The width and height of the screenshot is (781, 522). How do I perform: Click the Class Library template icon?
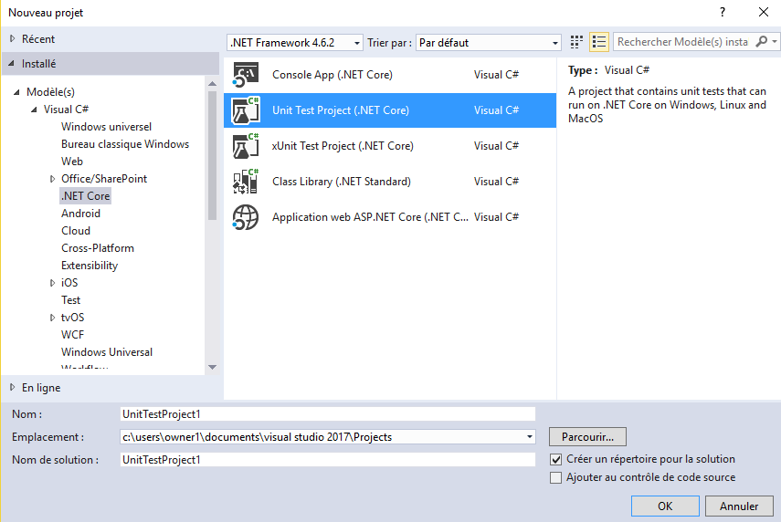246,182
